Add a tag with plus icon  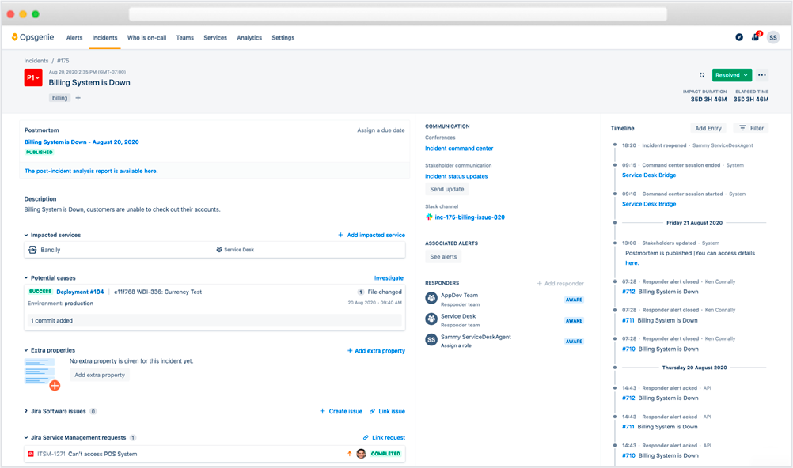(x=78, y=98)
